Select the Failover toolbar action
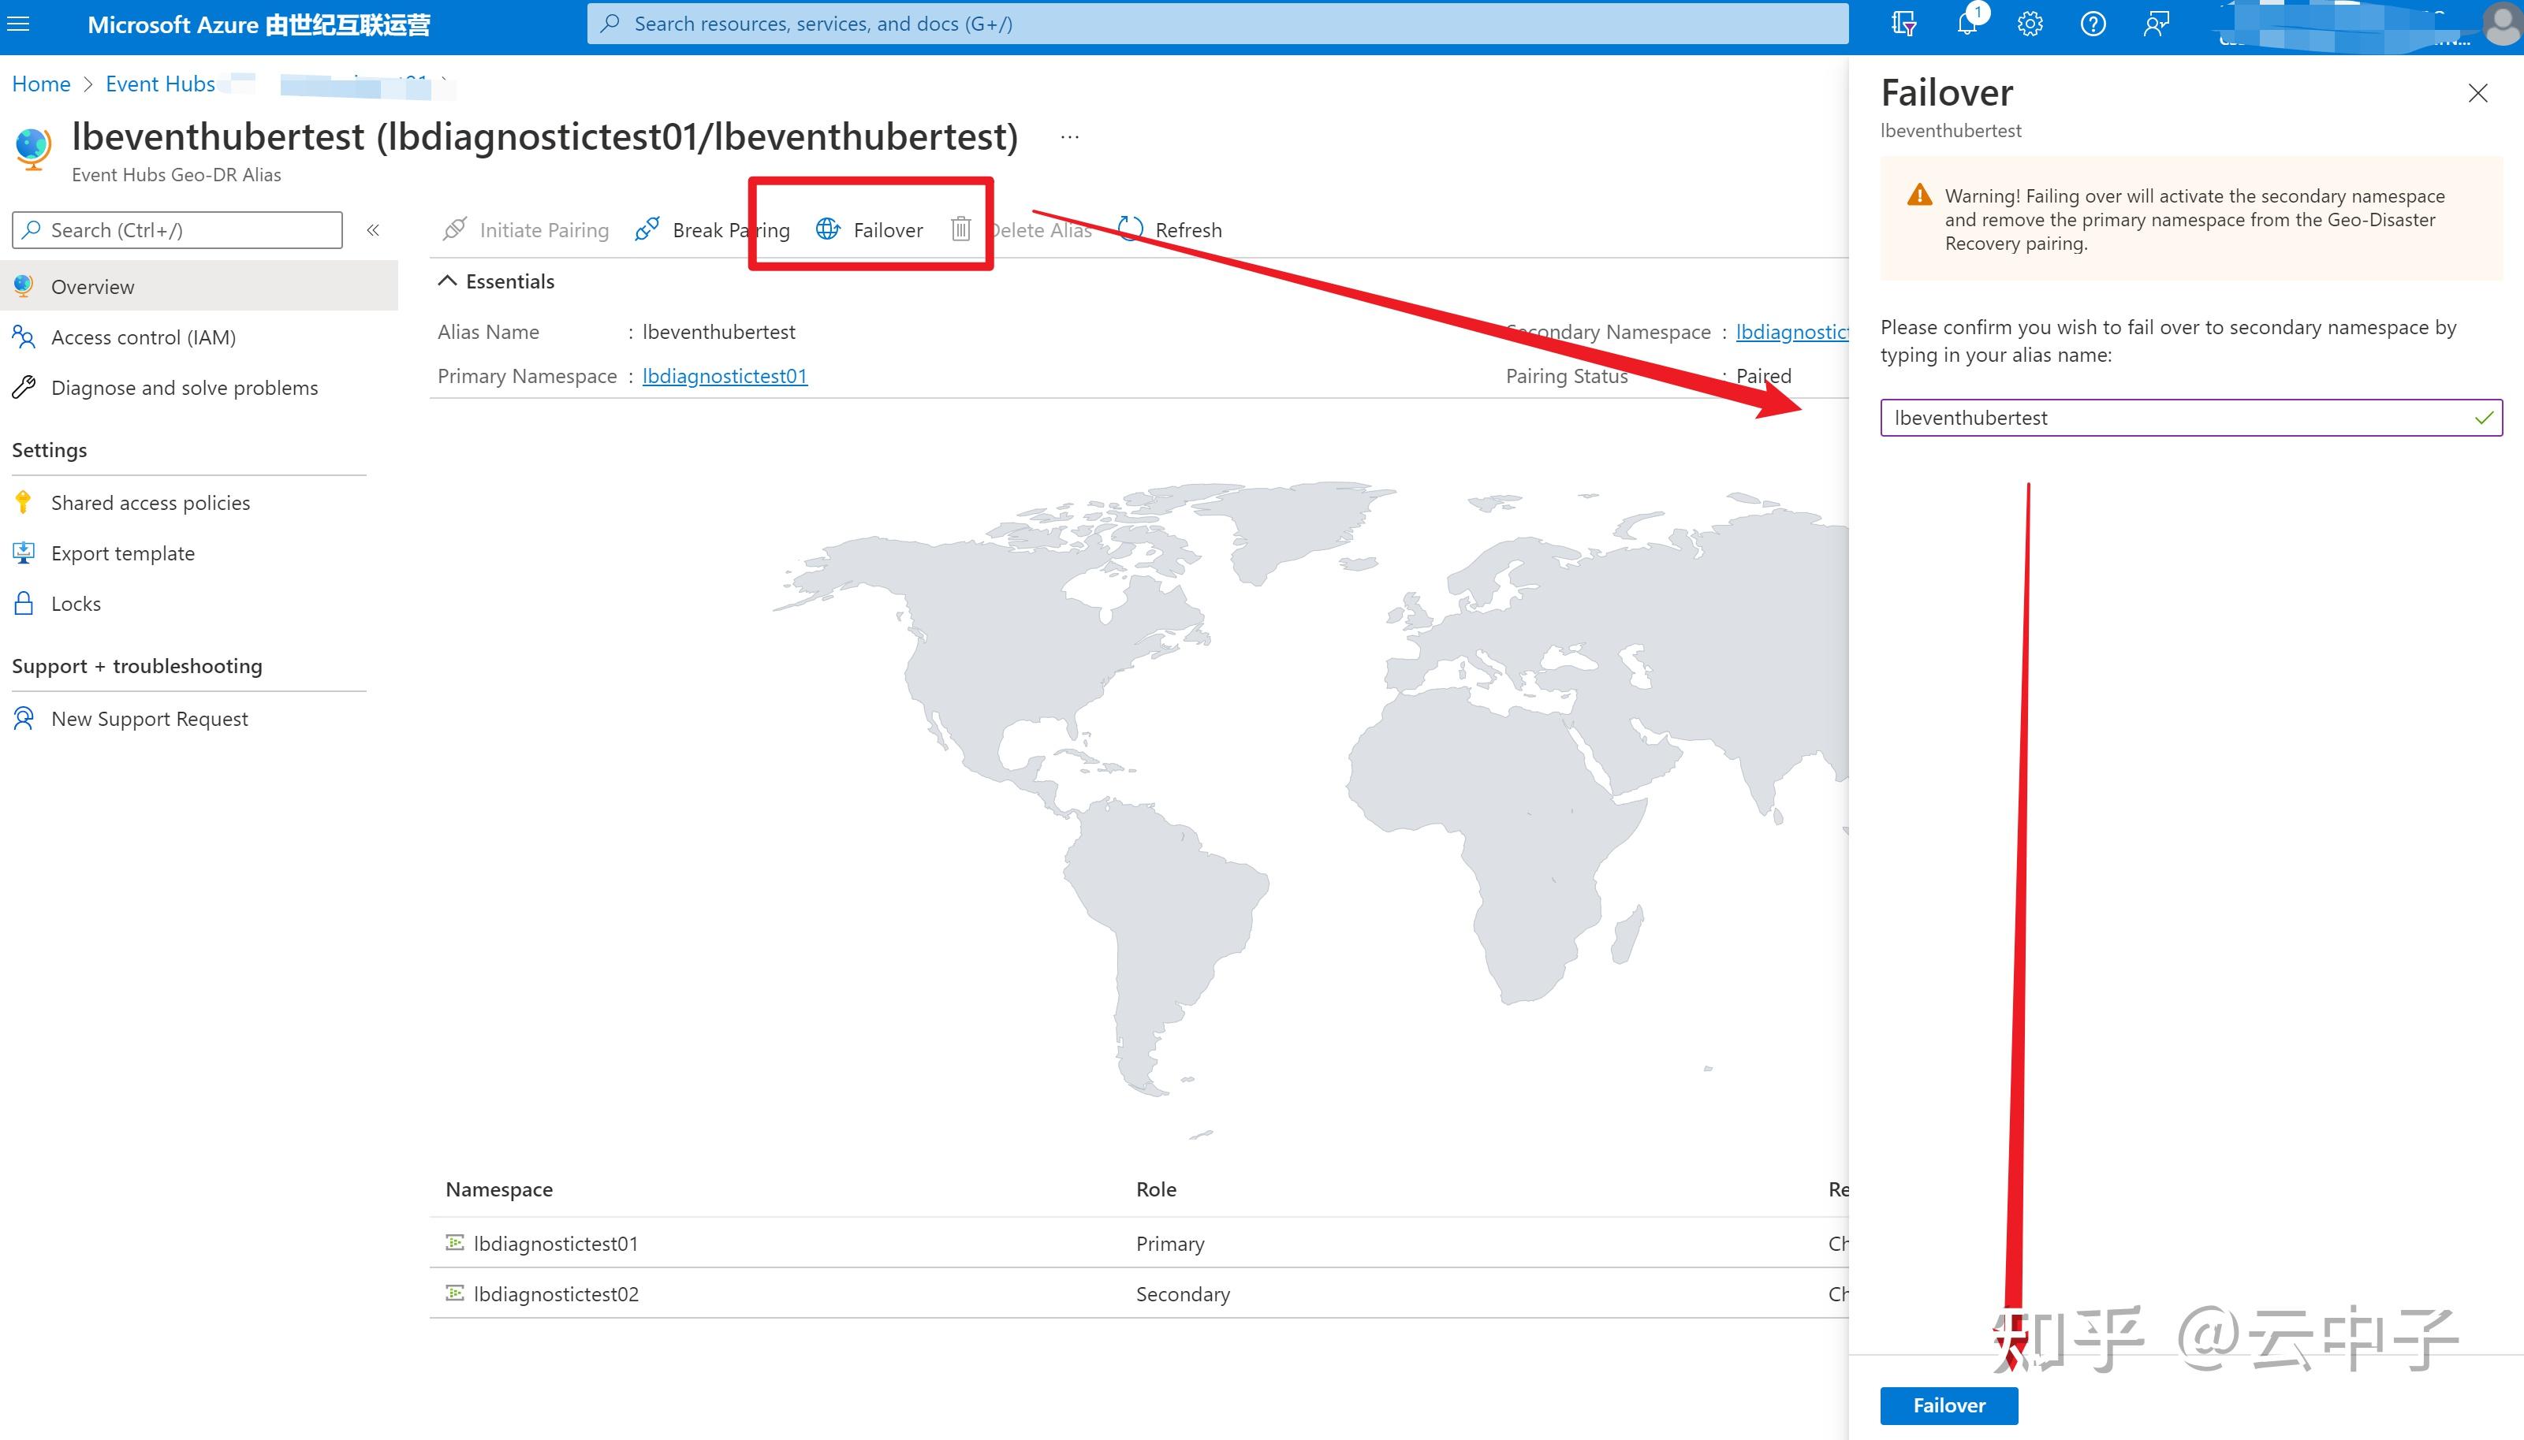The height and width of the screenshot is (1440, 2524). 871,229
